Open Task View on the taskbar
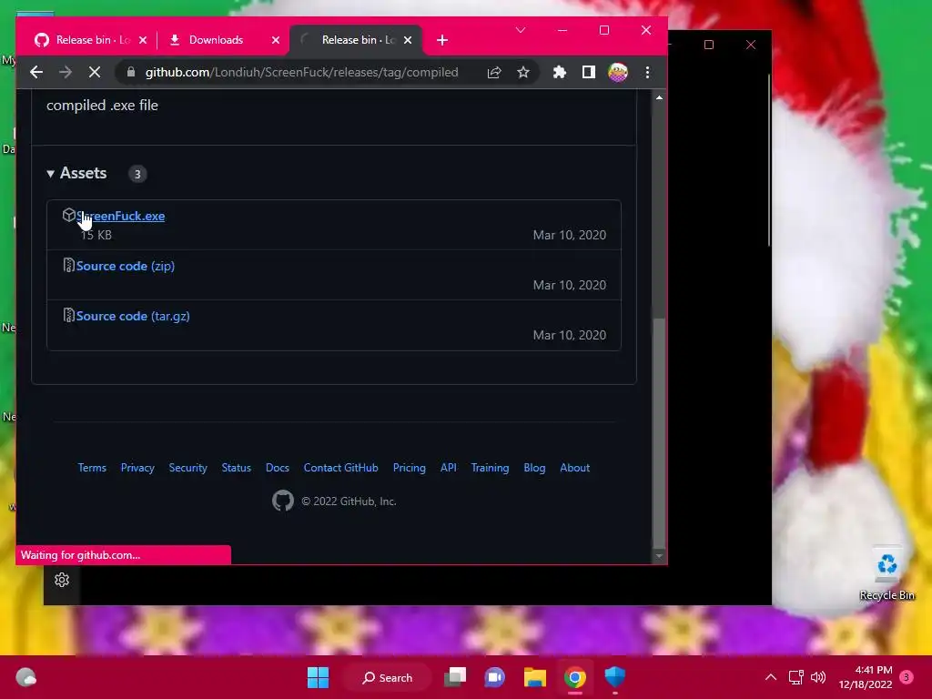Image resolution: width=932 pixels, height=699 pixels. tap(456, 677)
